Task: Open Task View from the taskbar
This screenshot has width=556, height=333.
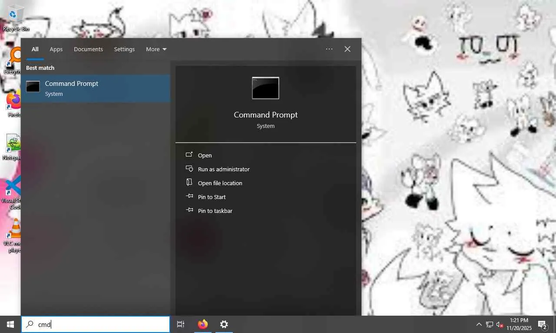Action: (x=181, y=324)
